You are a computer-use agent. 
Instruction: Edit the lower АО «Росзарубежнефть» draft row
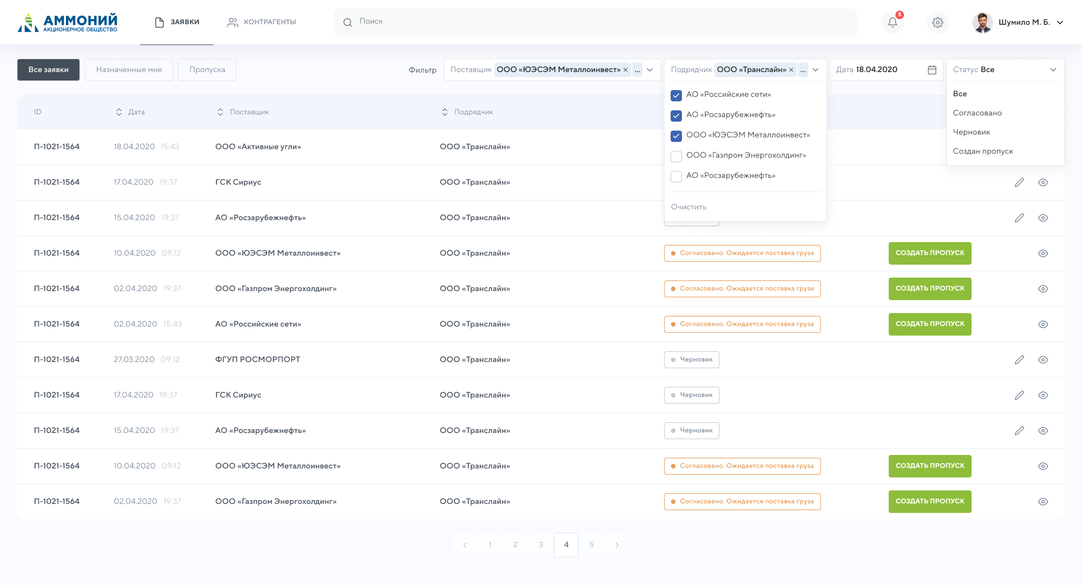coord(1019,431)
